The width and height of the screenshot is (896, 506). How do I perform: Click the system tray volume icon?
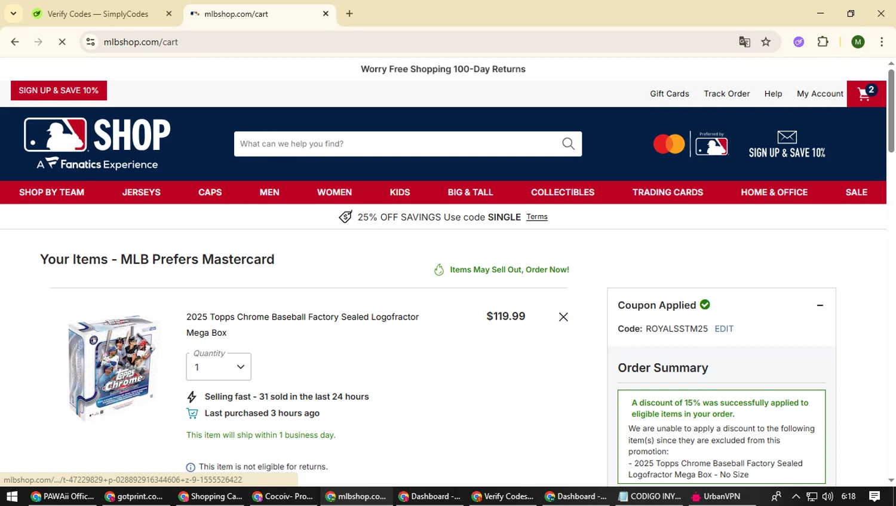pos(827,496)
